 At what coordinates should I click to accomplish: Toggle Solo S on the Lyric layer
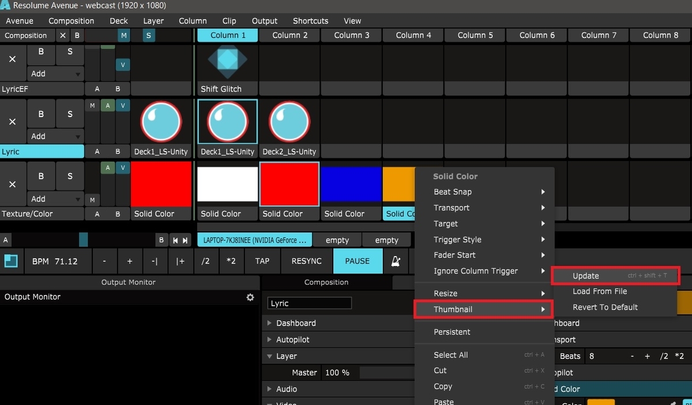[x=70, y=114]
